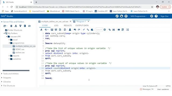Select the Program 1 editor tab
The height and width of the screenshot is (96, 172).
click(81, 22)
